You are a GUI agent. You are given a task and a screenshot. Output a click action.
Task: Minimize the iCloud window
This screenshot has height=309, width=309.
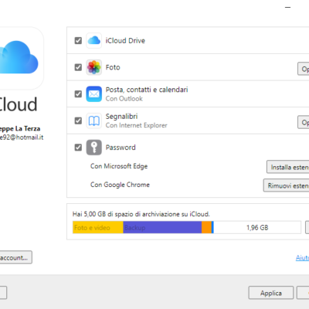[288, 8]
